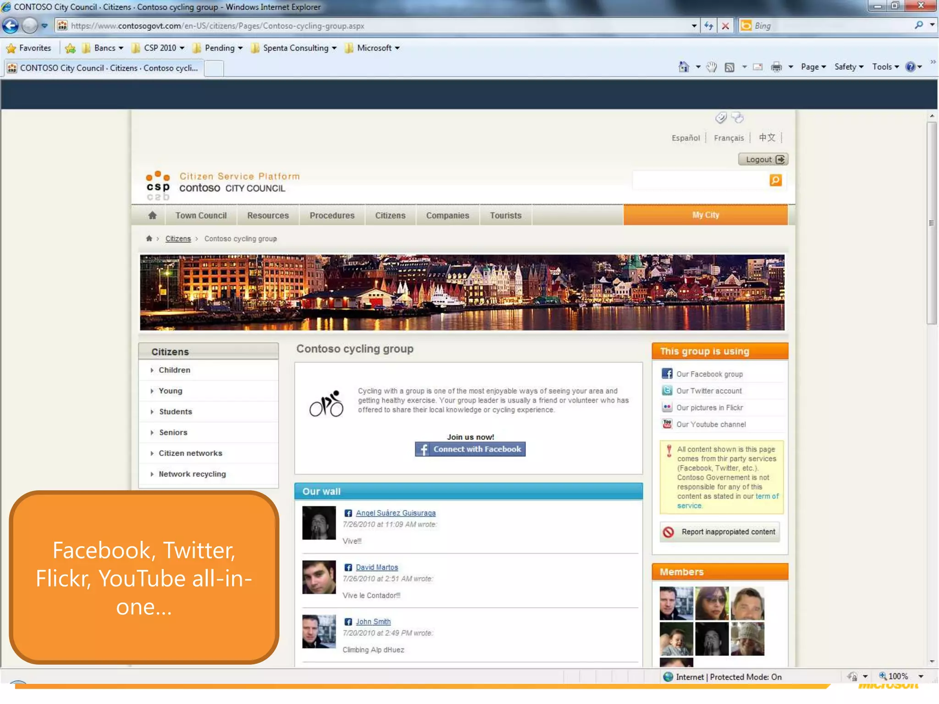
Task: Open Favorites star button
Action: tap(28, 48)
